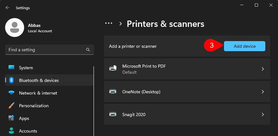
Task: Click the Network Wi-Fi icon
Action: [11, 93]
